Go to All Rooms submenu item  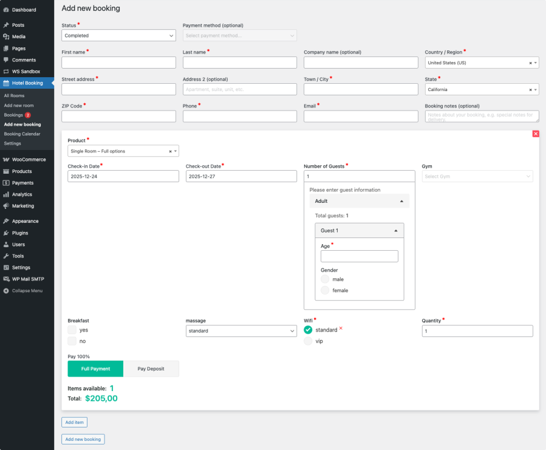click(14, 96)
